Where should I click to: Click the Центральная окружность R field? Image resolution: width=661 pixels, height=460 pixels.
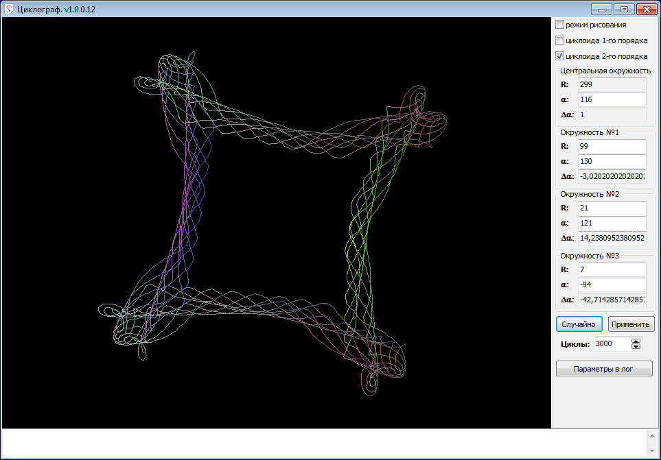(x=612, y=84)
